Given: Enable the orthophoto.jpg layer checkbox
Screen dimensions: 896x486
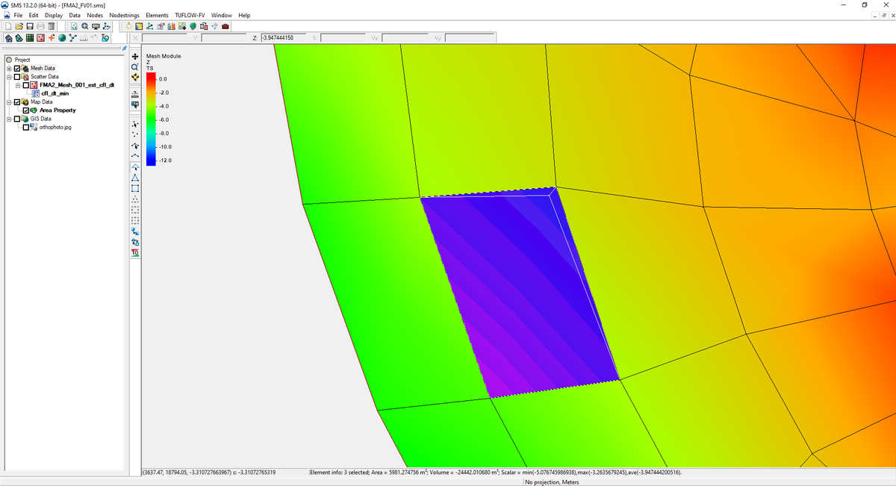Looking at the screenshot, I should pyautogui.click(x=26, y=127).
